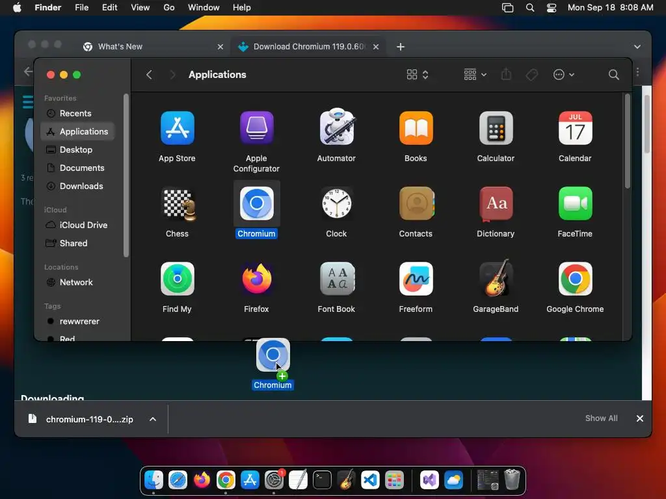Go back with Finder's back arrow
The height and width of the screenshot is (499, 666).
tap(149, 75)
